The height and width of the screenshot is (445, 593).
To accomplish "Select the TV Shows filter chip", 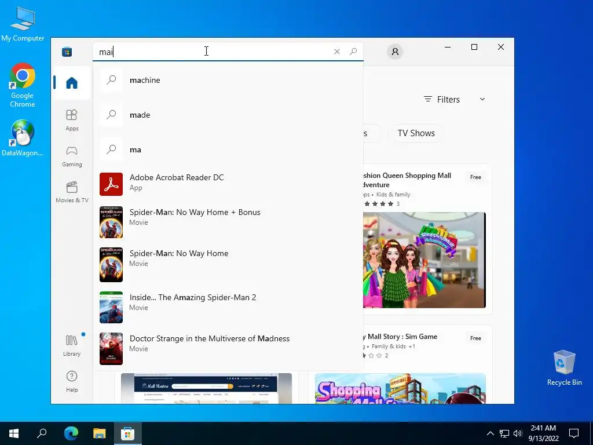I will point(416,133).
